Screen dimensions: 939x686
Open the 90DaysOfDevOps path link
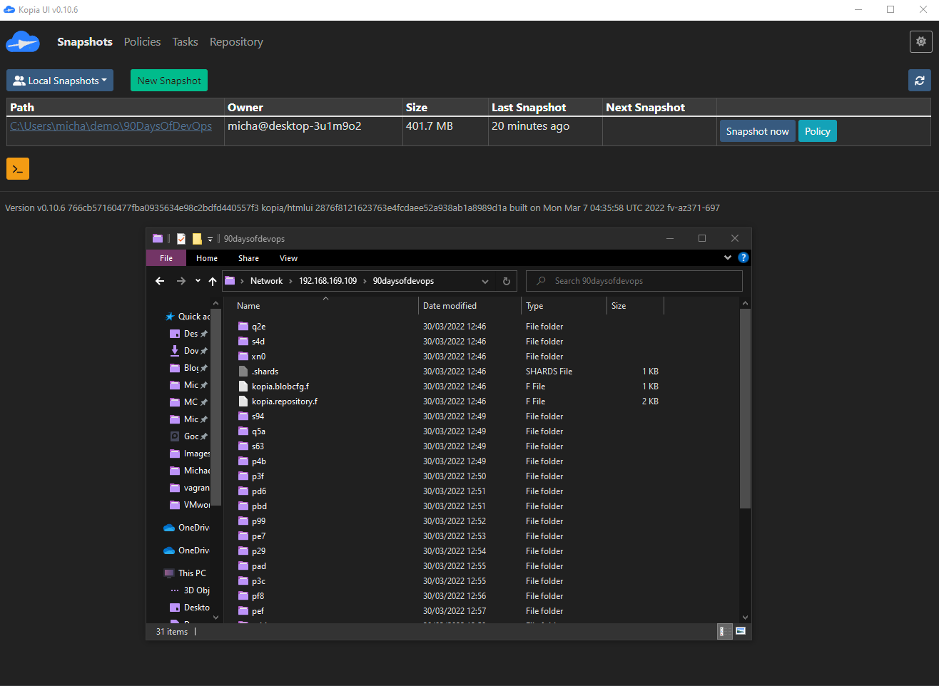111,126
